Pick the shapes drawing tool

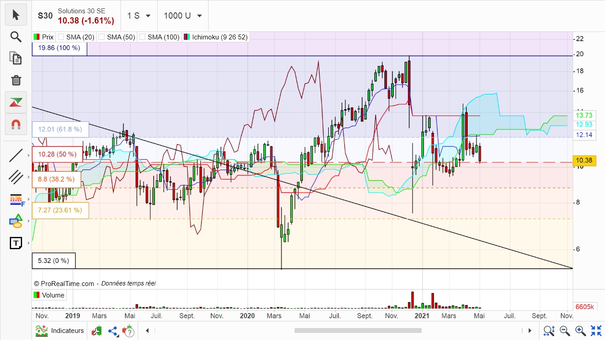point(16,221)
